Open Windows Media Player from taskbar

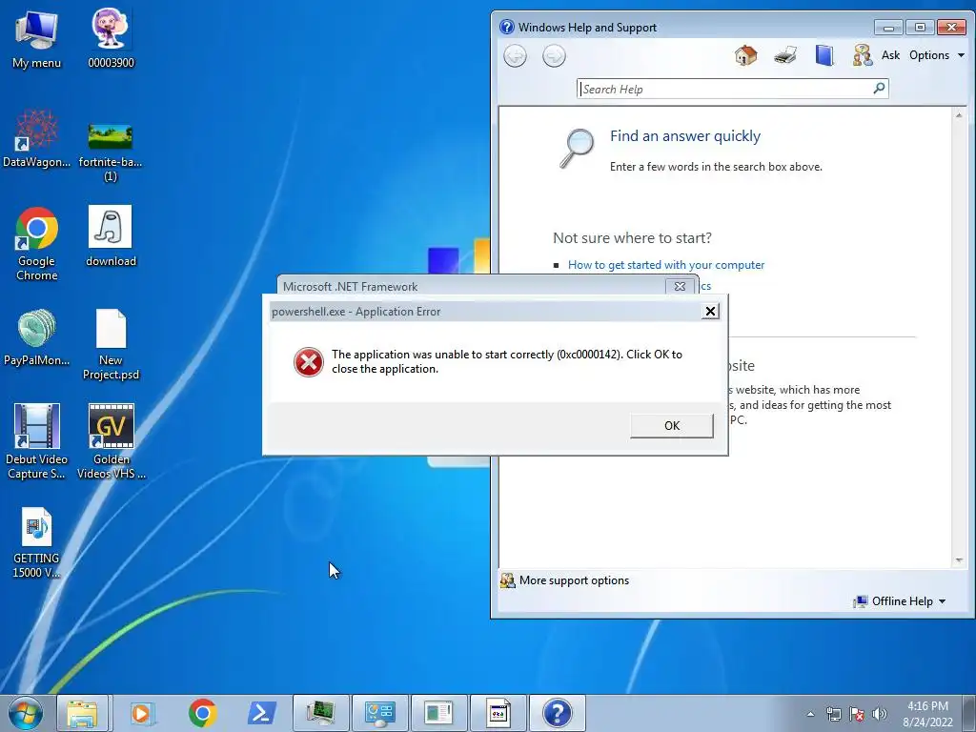[x=143, y=713]
